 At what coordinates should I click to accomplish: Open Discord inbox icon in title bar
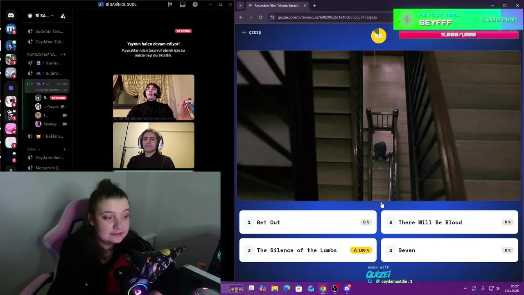tap(183, 5)
